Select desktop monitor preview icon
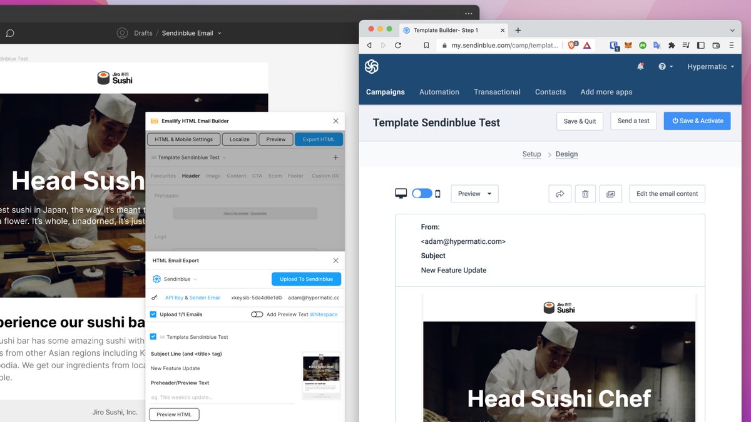751x422 pixels. click(401, 194)
